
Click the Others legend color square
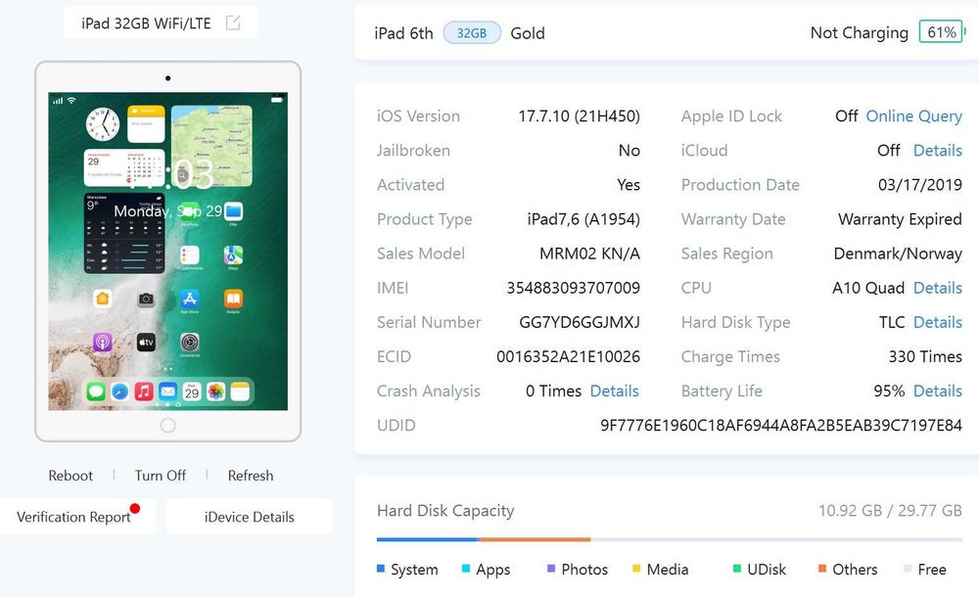pyautogui.click(x=822, y=569)
